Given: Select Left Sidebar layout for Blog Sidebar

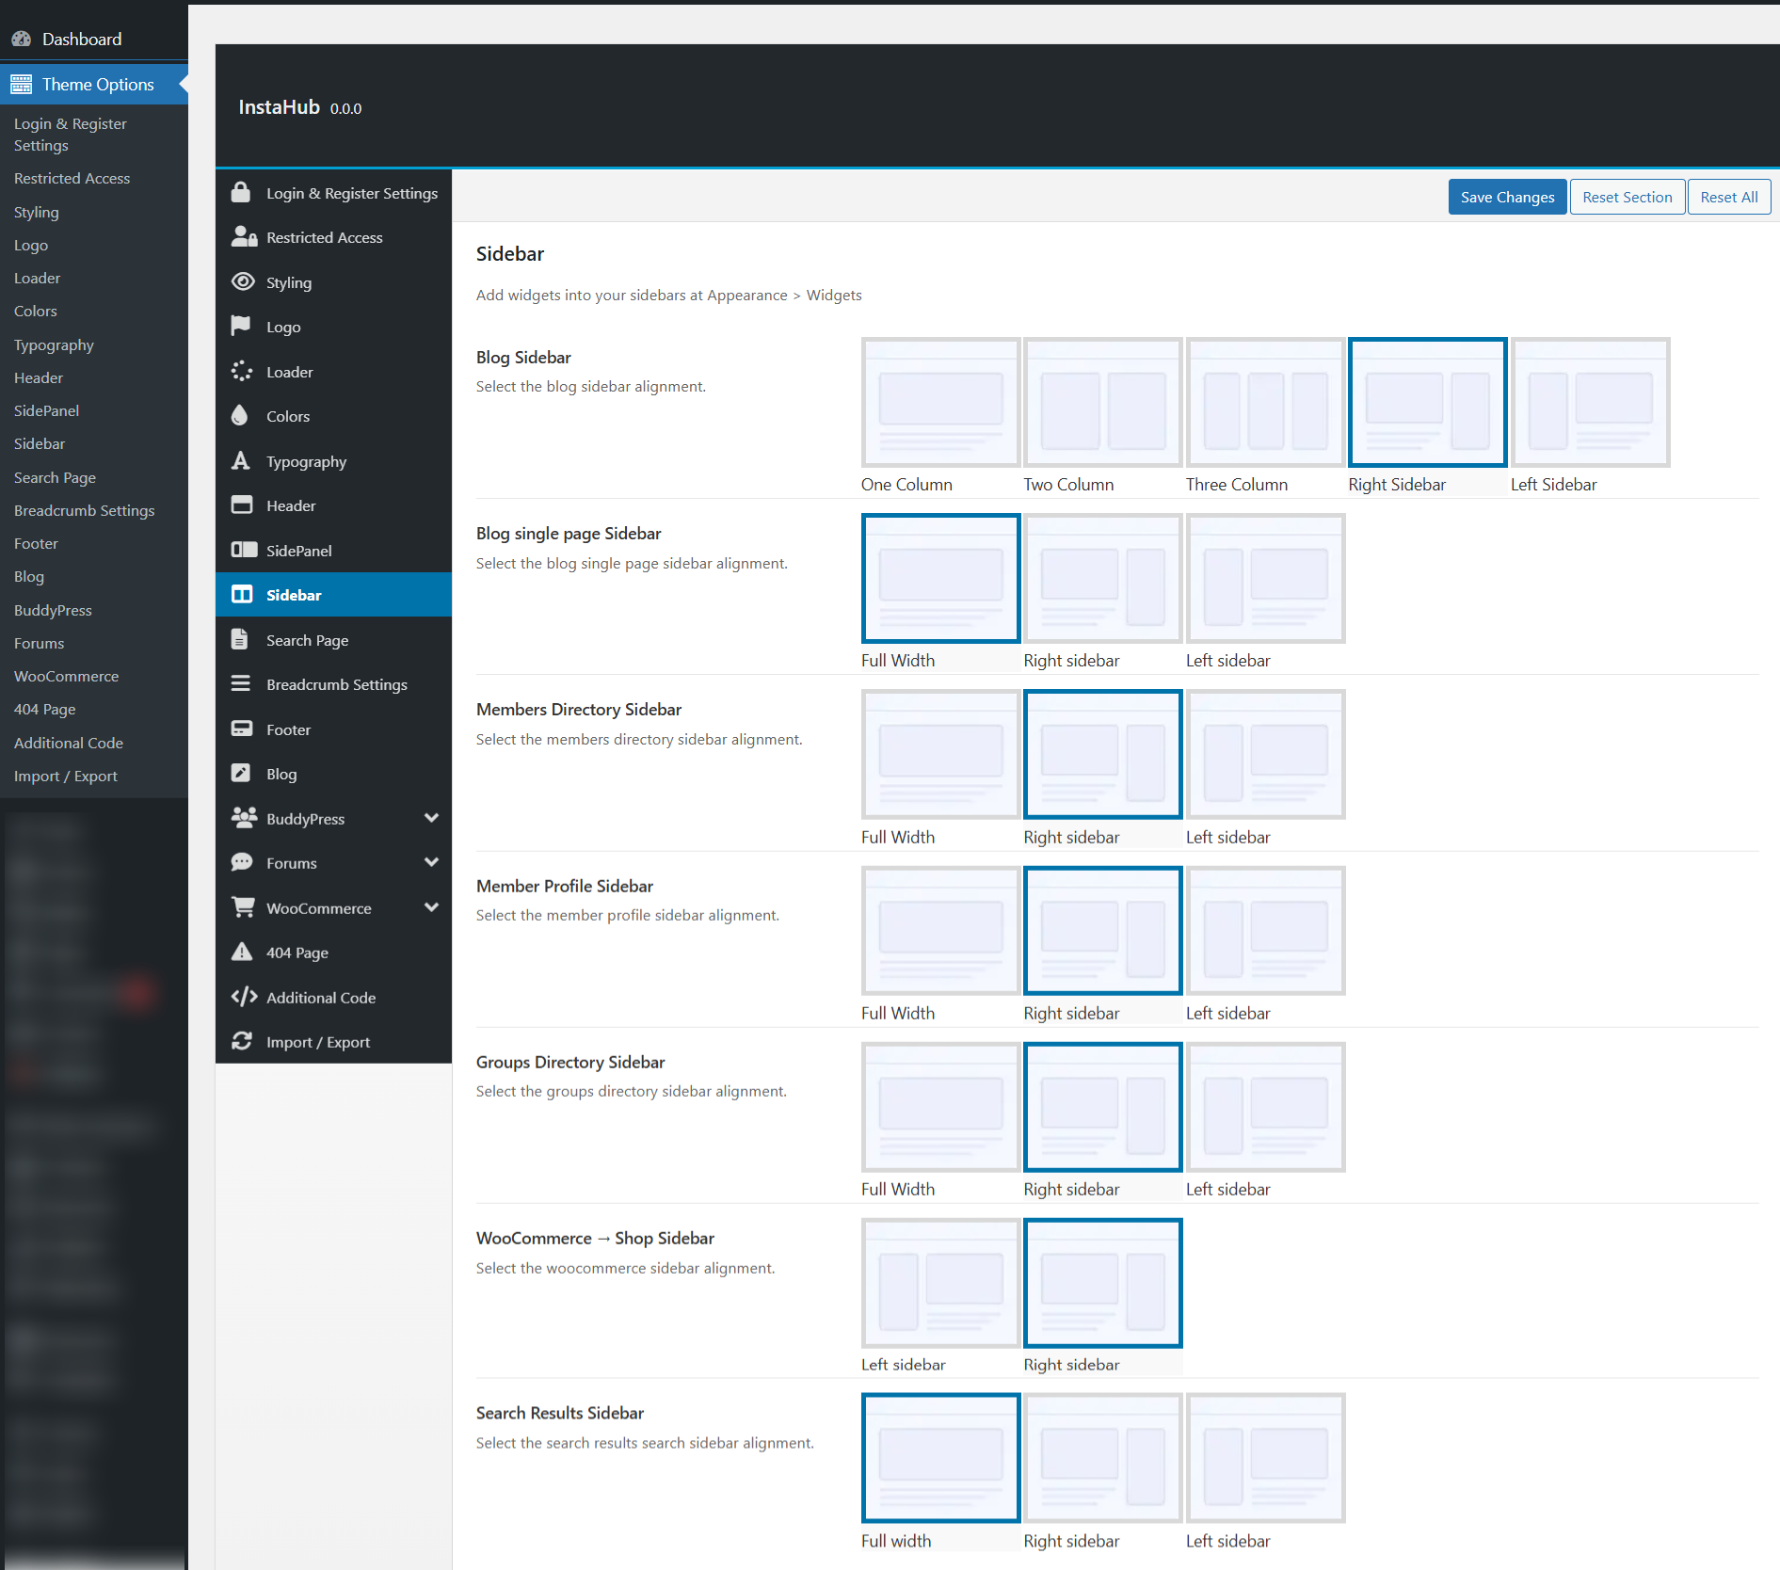Looking at the screenshot, I should coord(1590,403).
